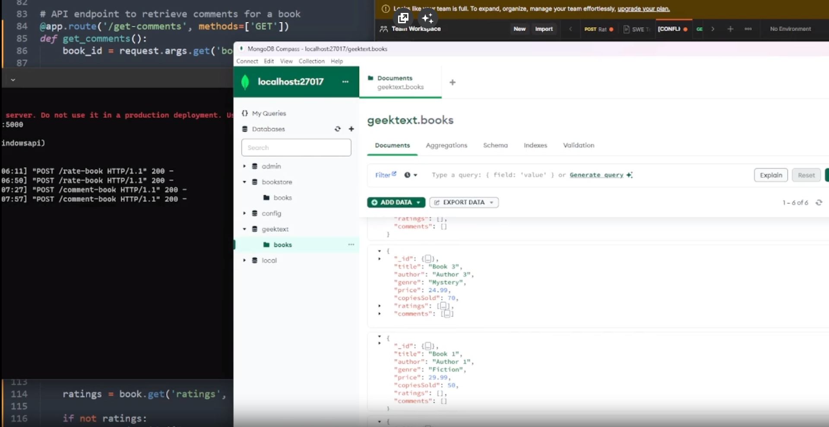The width and height of the screenshot is (829, 427).
Task: Open the query history clock dropdown
Action: [x=410, y=175]
